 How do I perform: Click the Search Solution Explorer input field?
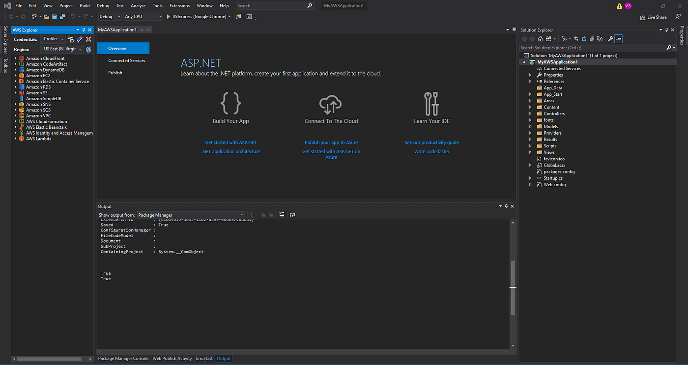tap(592, 48)
